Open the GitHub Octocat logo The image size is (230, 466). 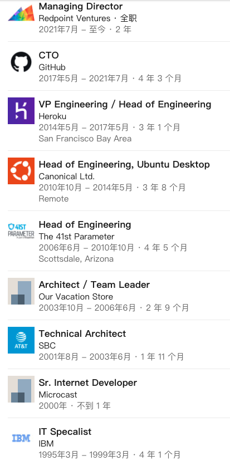[21, 62]
